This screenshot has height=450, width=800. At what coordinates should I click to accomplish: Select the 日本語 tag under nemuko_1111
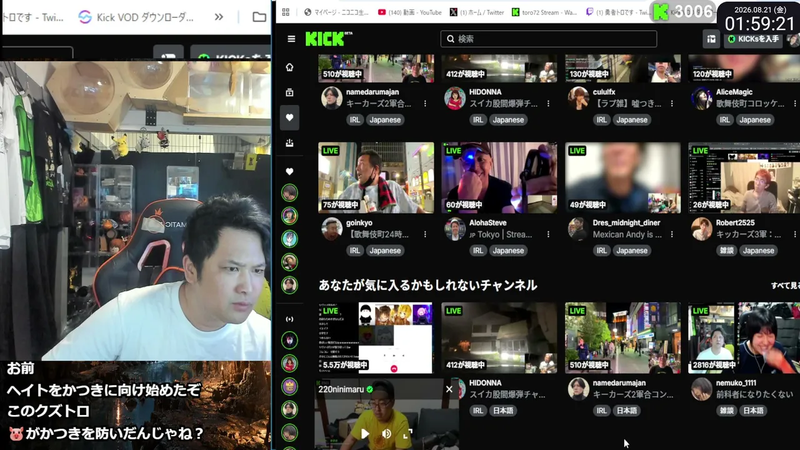(753, 411)
